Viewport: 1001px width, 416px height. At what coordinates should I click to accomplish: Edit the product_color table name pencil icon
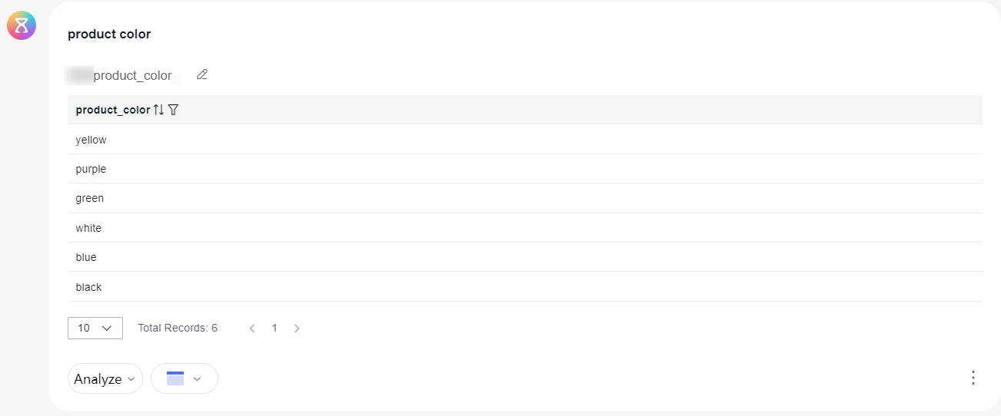pyautogui.click(x=202, y=74)
